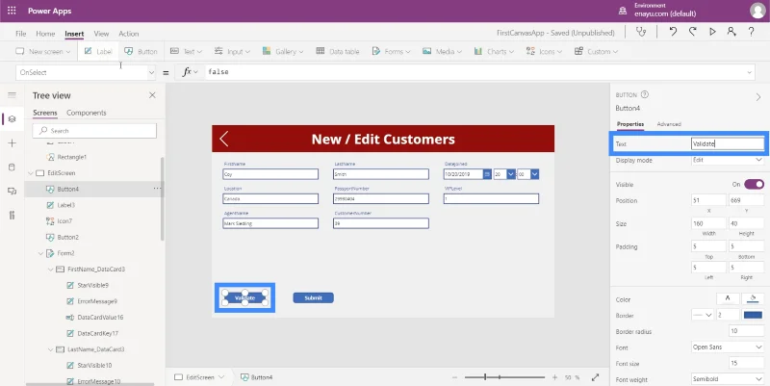Open the border style dropdown
This screenshot has width=770, height=386.
pos(703,316)
